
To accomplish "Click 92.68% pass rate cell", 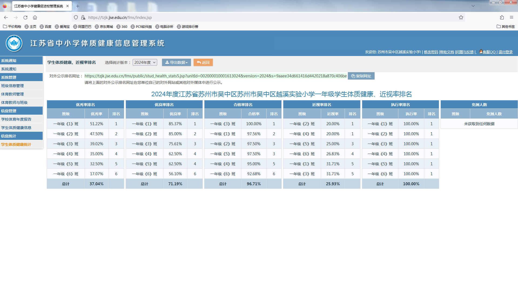I will pyautogui.click(x=254, y=174).
